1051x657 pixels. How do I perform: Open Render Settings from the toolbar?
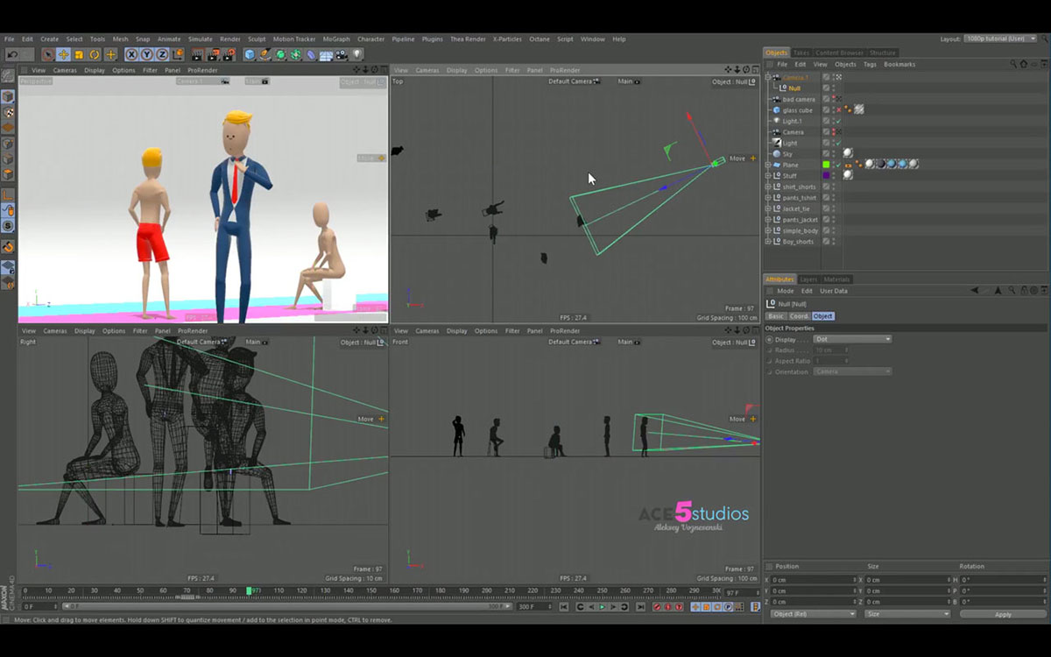point(227,54)
